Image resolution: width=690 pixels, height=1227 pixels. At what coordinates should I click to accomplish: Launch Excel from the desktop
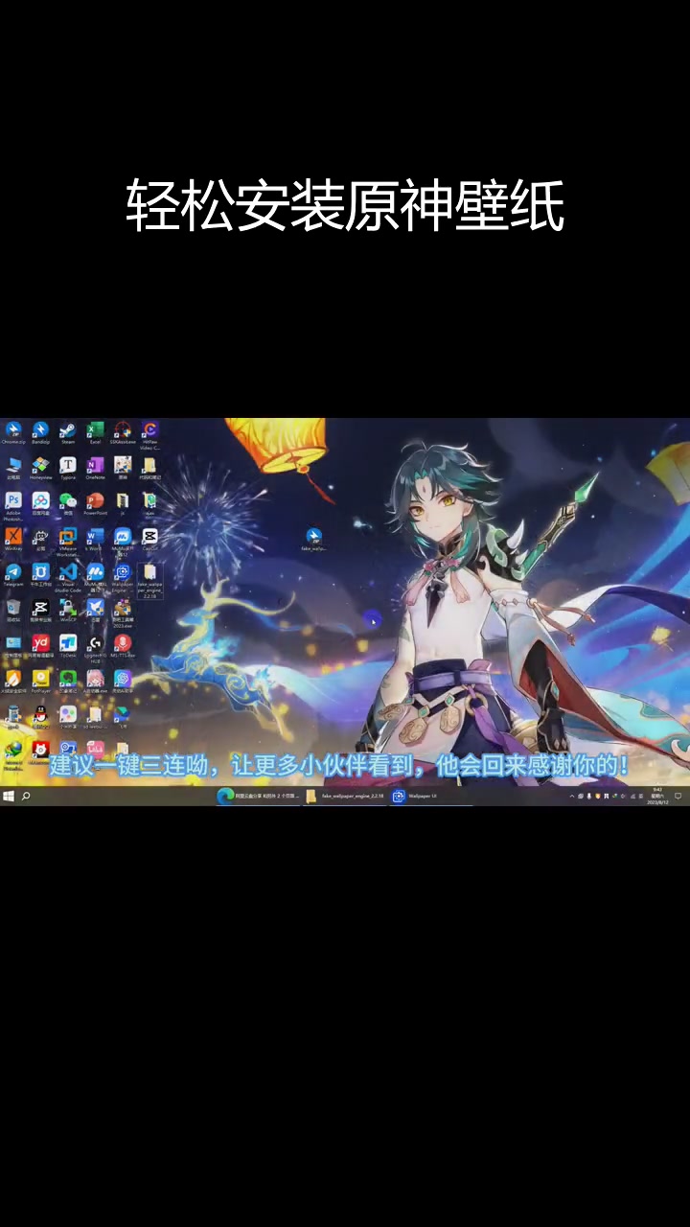95,433
